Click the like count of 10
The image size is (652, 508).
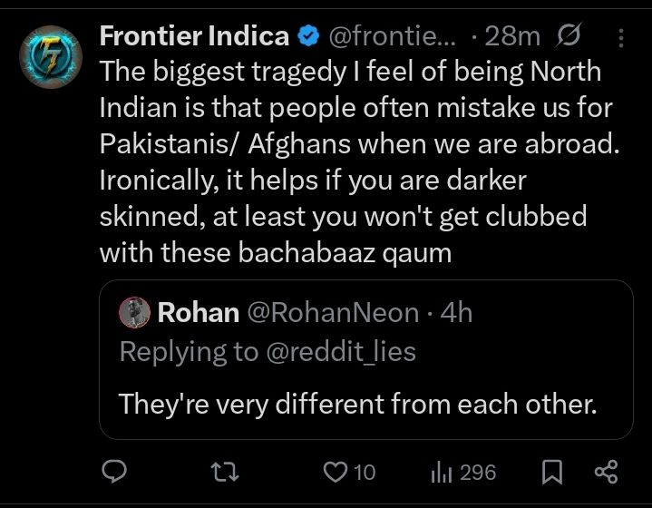point(365,472)
